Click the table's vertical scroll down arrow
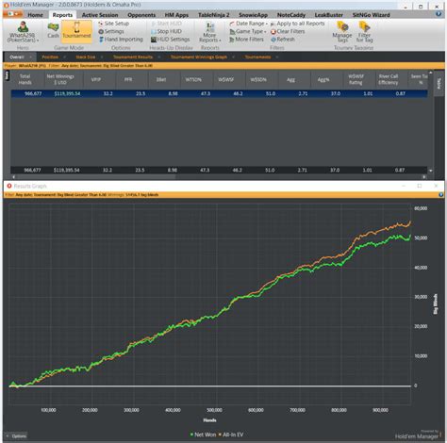The image size is (447, 443). pos(431,171)
